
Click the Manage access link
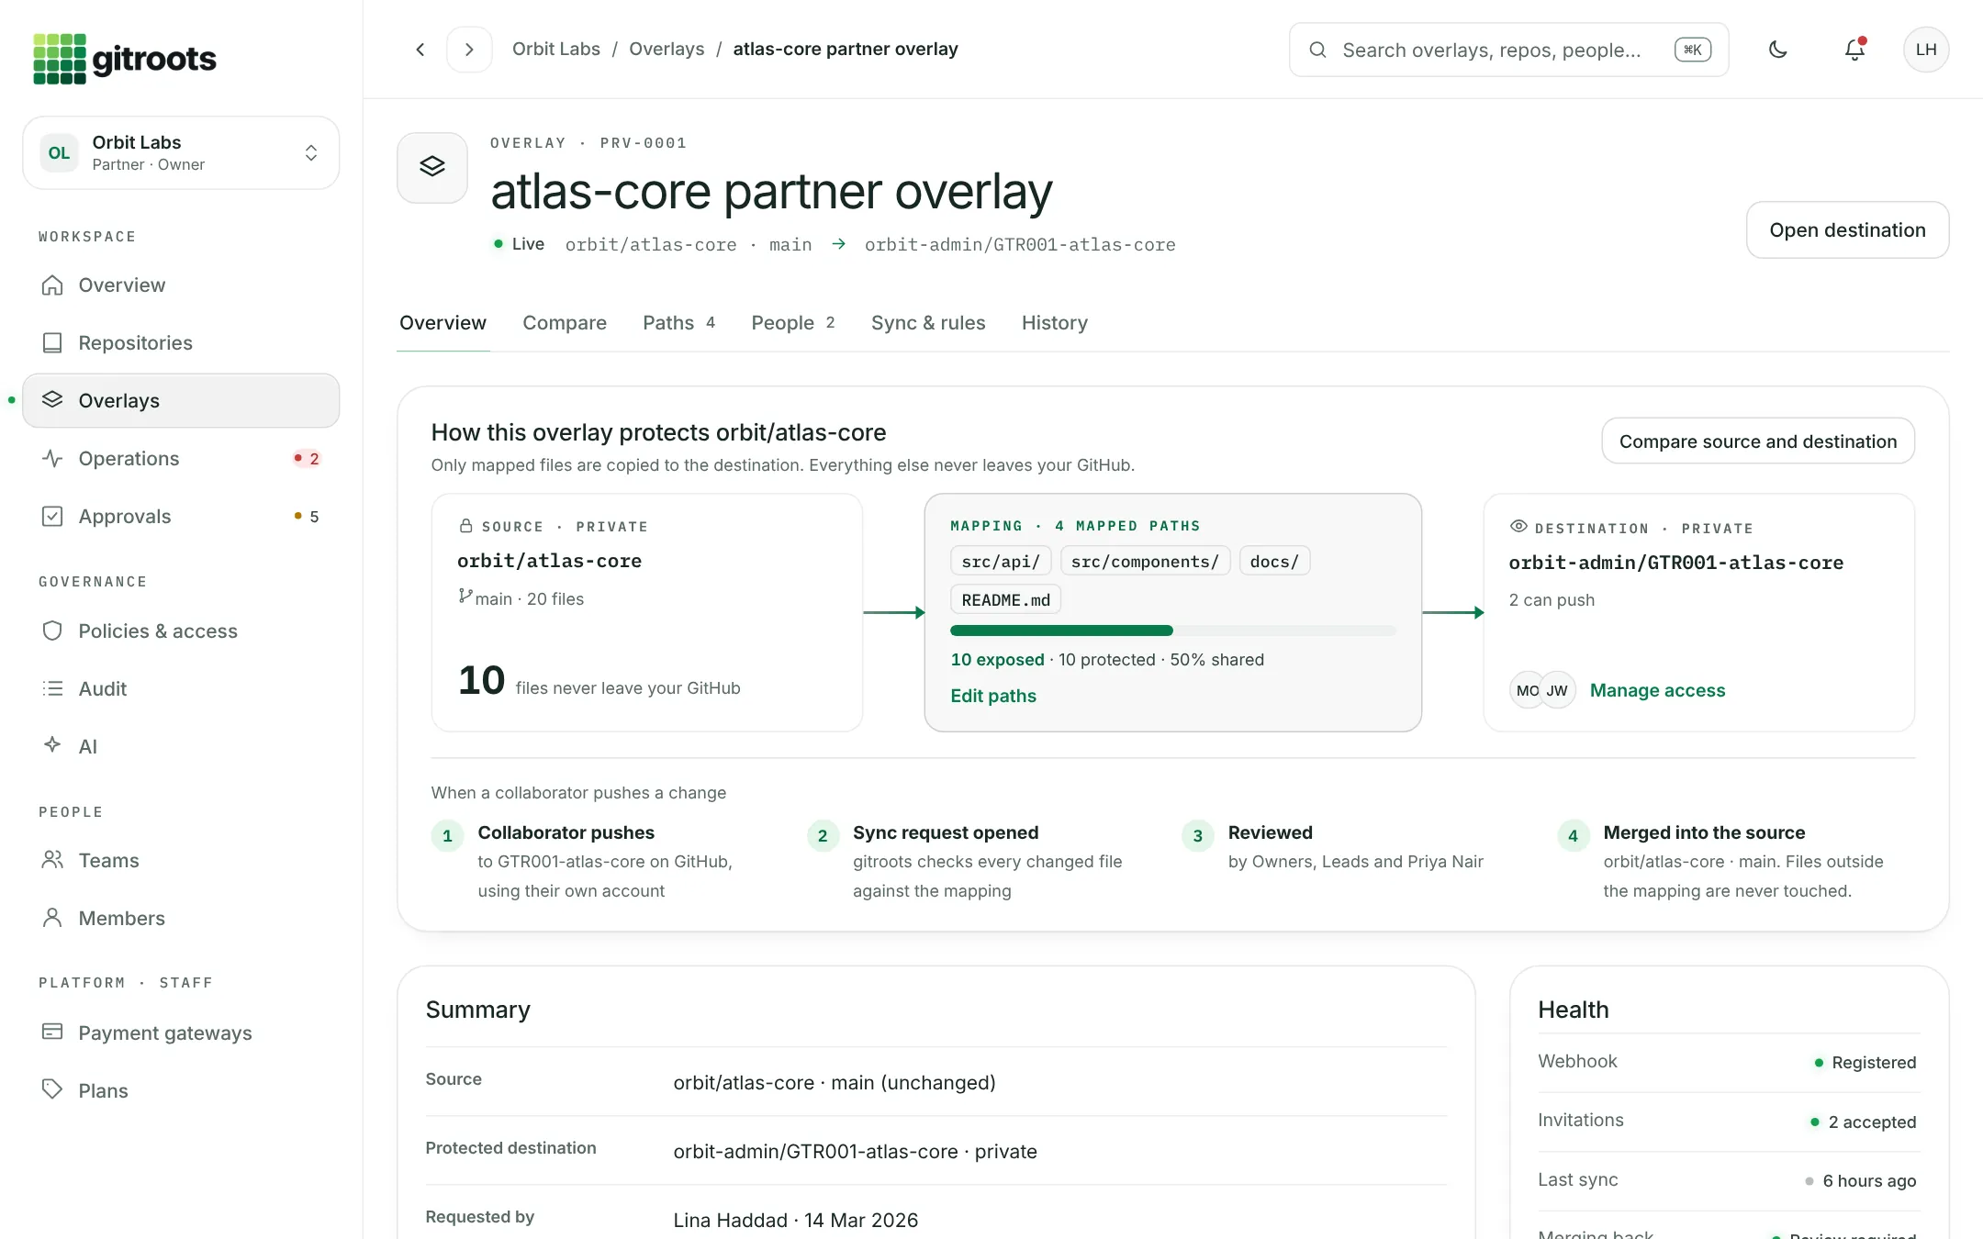(1658, 690)
